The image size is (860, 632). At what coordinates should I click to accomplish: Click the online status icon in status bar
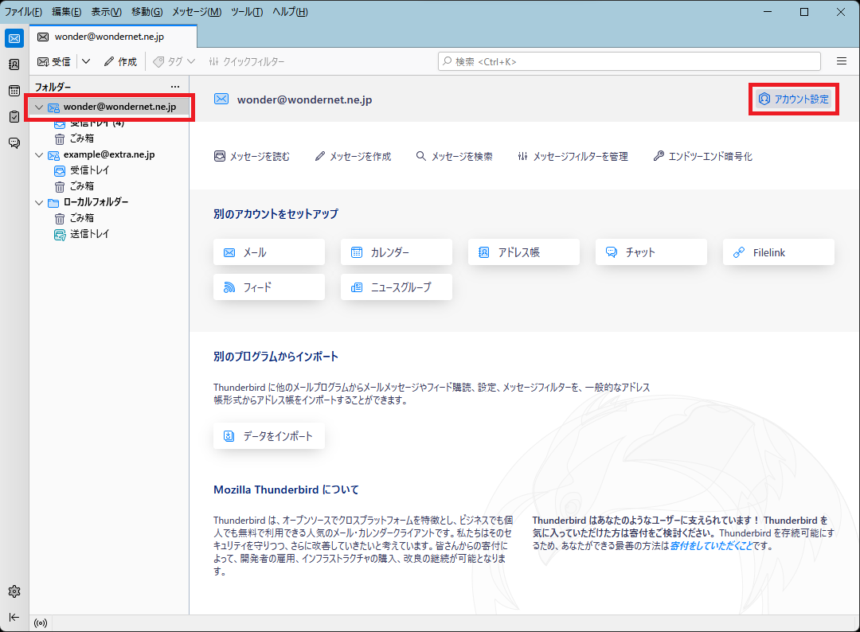tap(41, 623)
